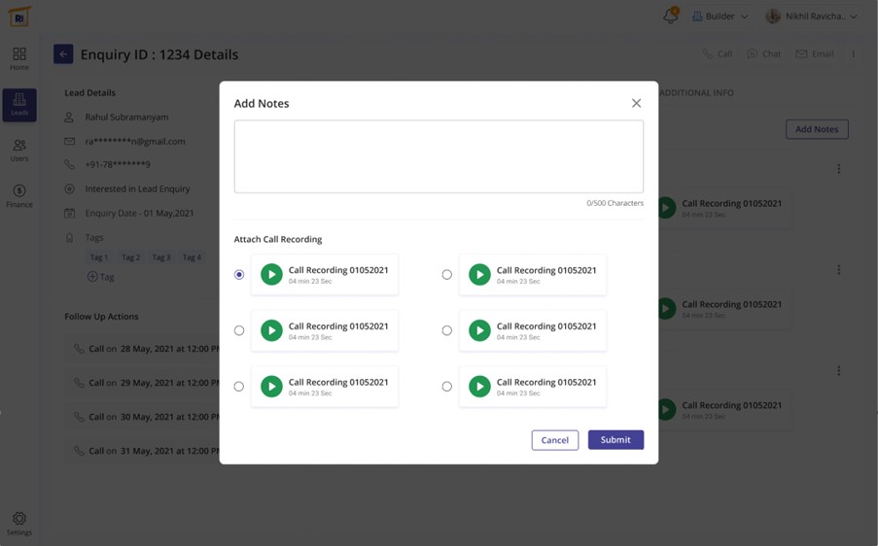The height and width of the screenshot is (546, 878).
Task: Click the Submit button
Action: (615, 440)
